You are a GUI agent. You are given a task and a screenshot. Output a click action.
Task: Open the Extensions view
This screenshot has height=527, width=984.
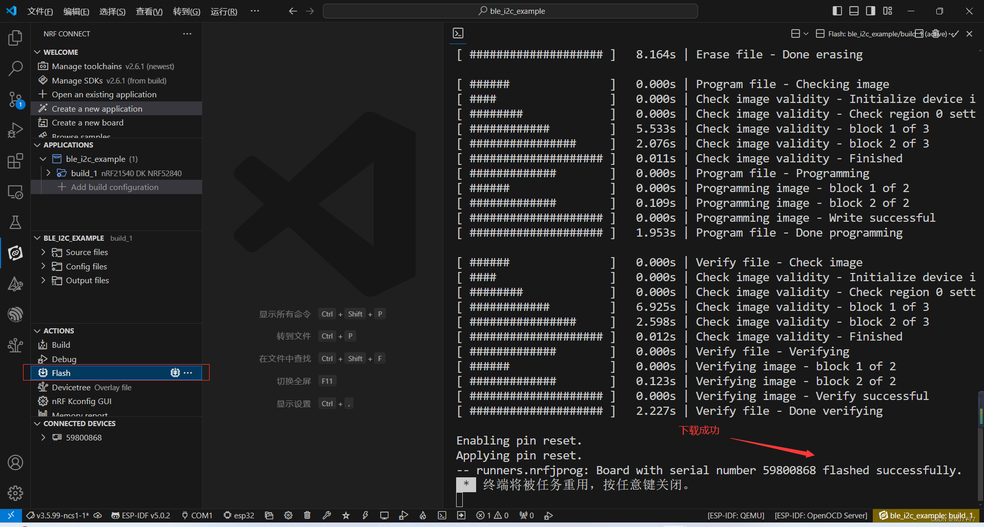[15, 160]
